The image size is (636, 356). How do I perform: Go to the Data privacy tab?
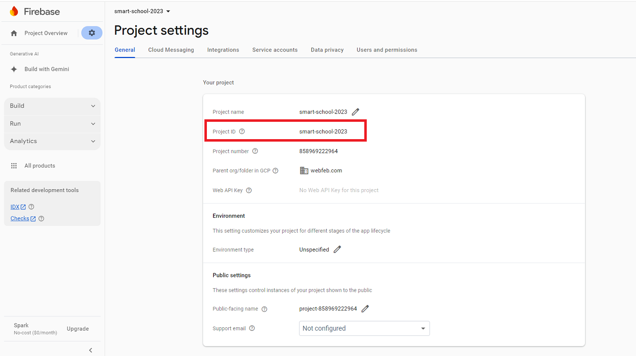(x=327, y=50)
